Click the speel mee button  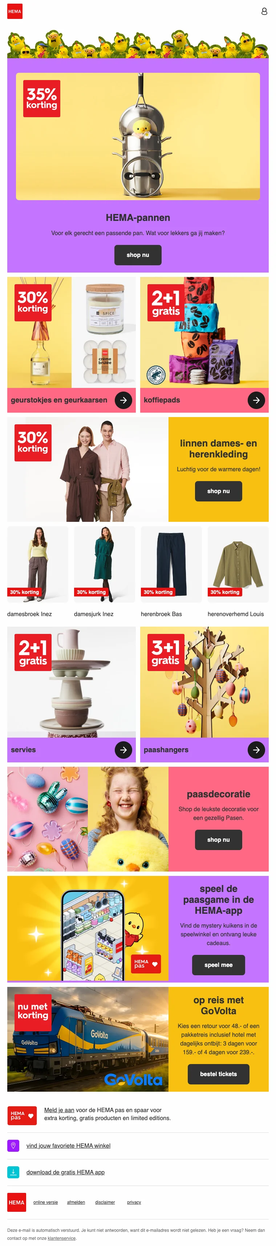(219, 965)
